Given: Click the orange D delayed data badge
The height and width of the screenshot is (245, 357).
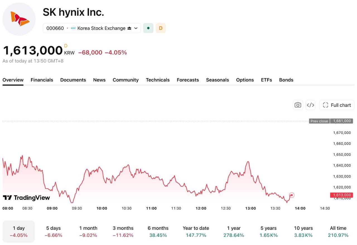Looking at the screenshot, I should click(161, 28).
